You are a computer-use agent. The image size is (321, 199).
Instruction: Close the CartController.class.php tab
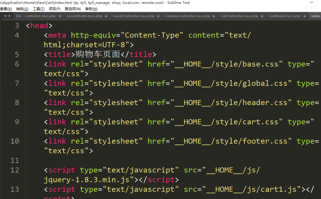[262, 16]
